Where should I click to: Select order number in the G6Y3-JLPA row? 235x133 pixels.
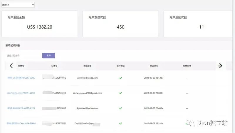coord(54,78)
